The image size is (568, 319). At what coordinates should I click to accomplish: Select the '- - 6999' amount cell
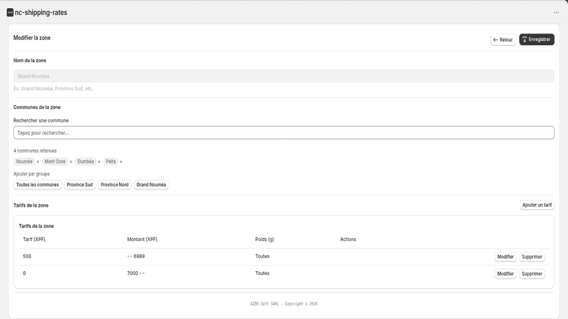pyautogui.click(x=136, y=257)
